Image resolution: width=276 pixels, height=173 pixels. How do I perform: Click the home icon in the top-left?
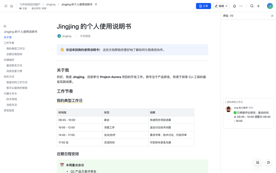[x=11, y=6]
